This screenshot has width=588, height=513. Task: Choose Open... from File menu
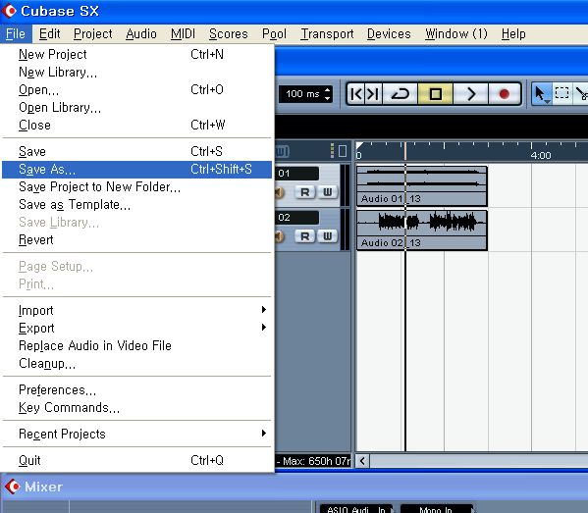point(136,89)
